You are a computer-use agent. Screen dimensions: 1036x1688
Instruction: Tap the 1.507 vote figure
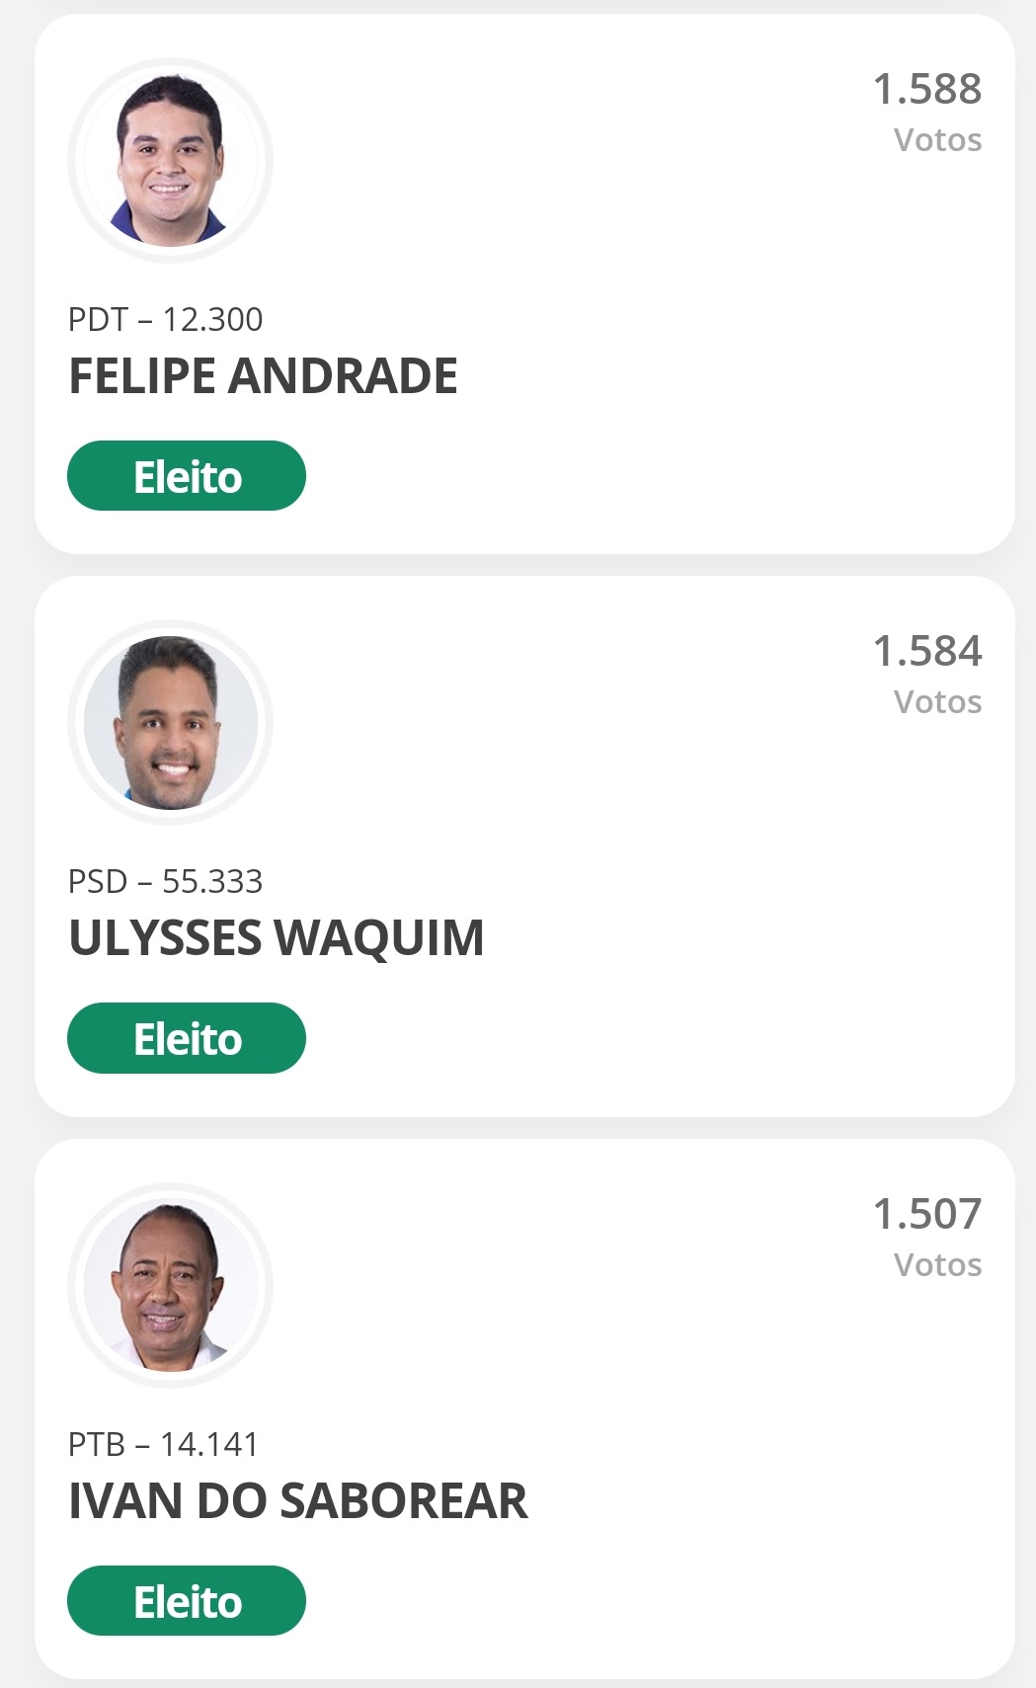point(927,1214)
